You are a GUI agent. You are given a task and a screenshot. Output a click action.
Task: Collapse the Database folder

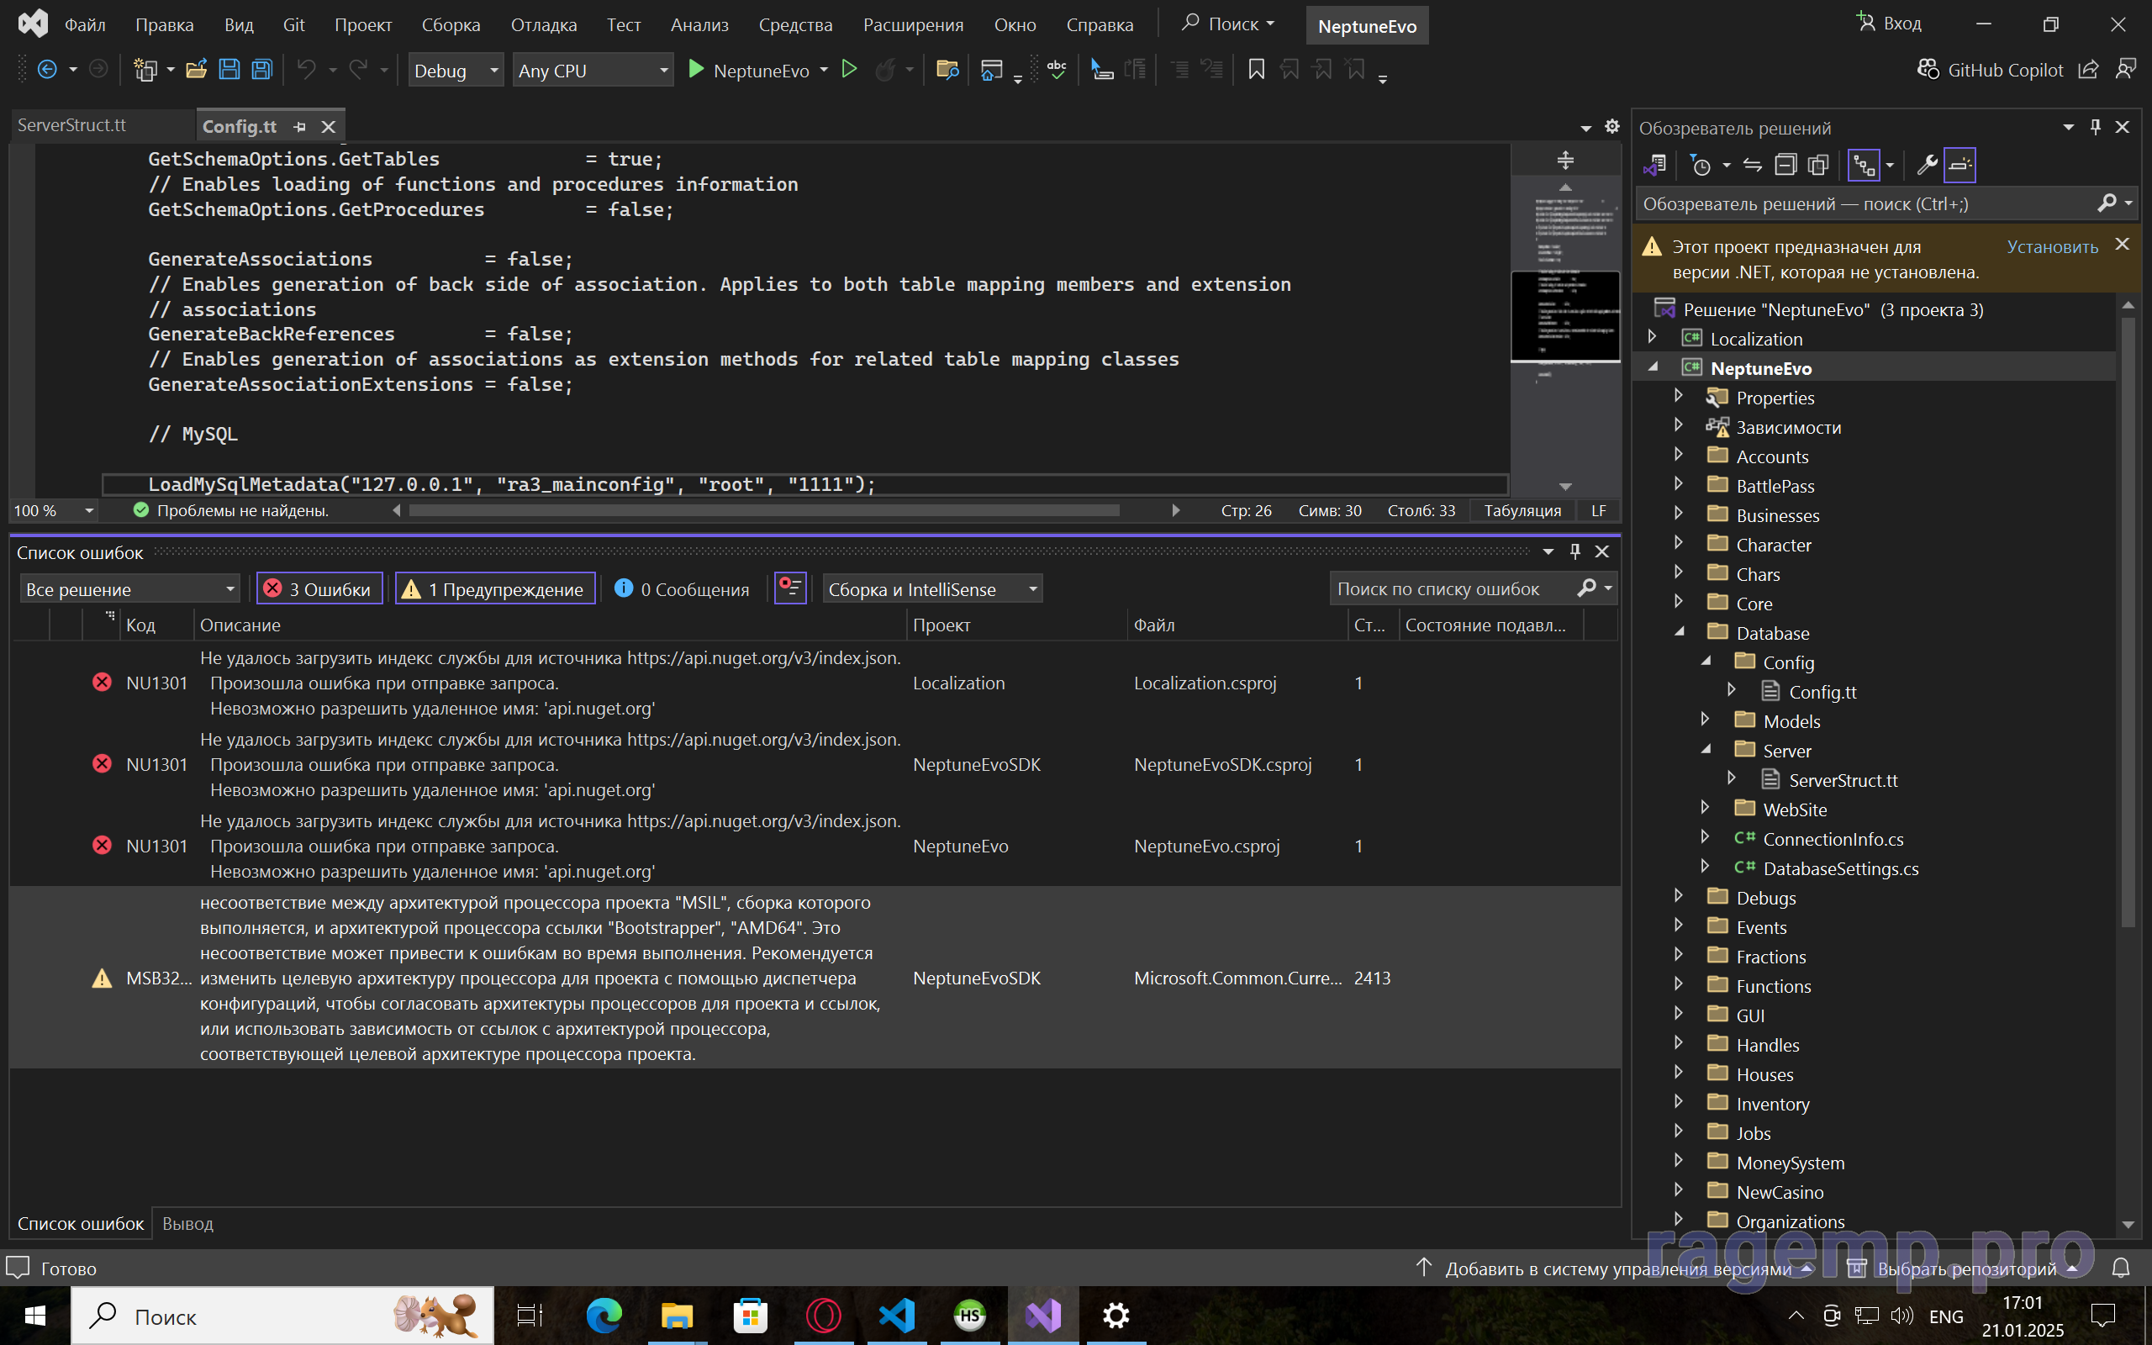pos(1679,631)
